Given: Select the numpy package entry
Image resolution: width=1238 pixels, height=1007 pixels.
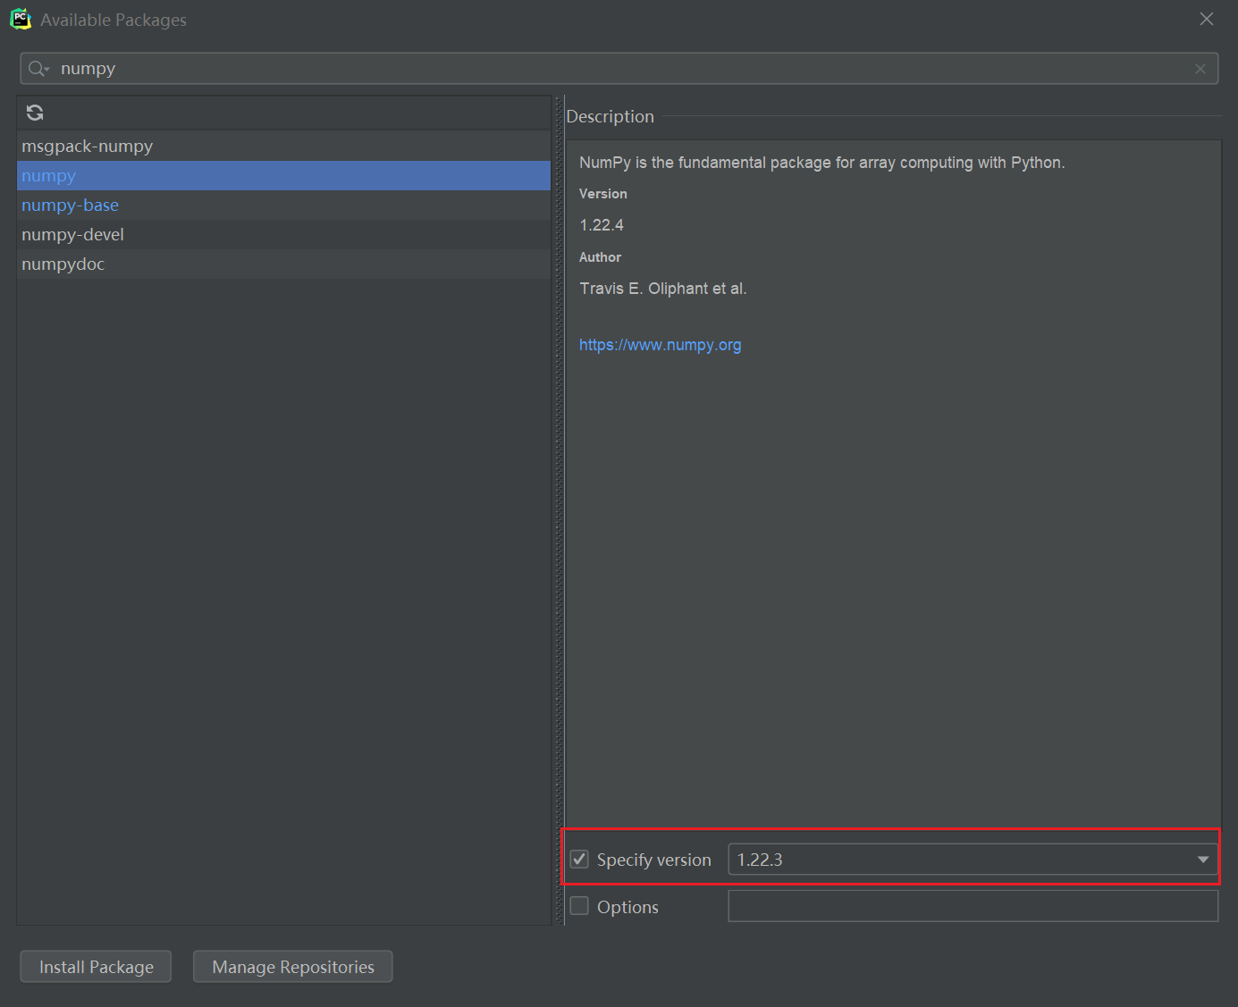Looking at the screenshot, I should (283, 176).
